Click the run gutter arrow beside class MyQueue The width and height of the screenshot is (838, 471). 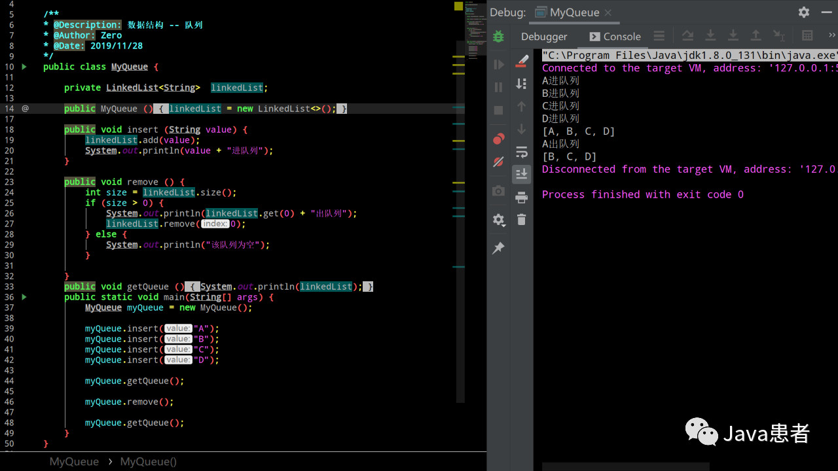(x=24, y=67)
